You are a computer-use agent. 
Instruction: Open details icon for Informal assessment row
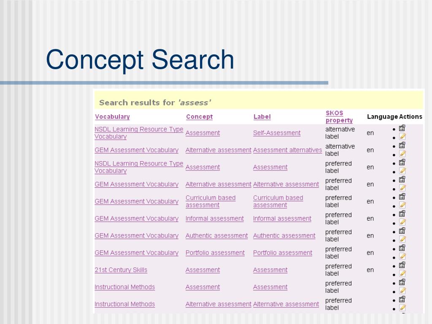click(402, 213)
